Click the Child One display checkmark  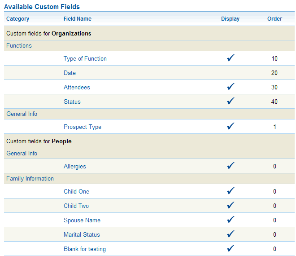231,191
